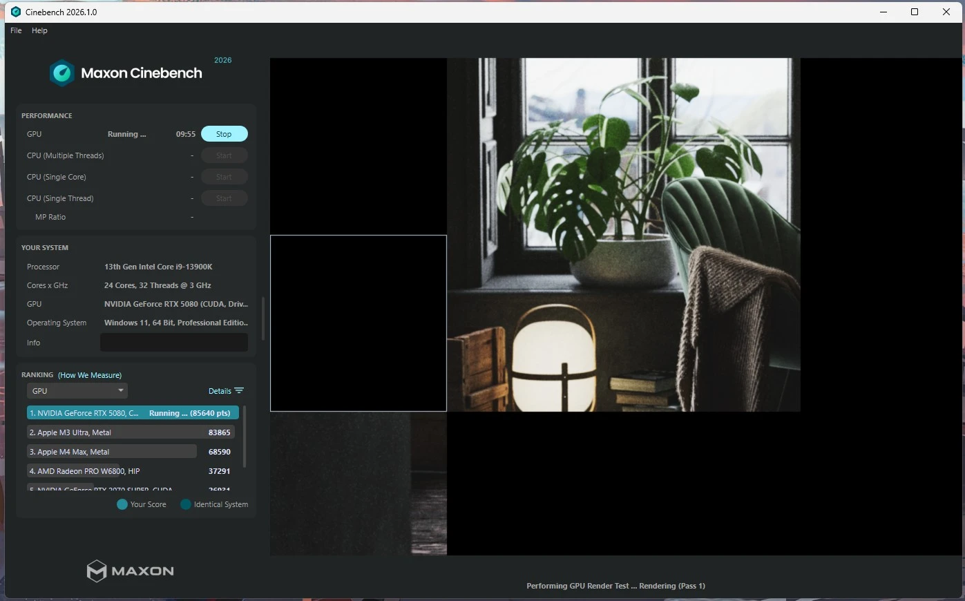The width and height of the screenshot is (965, 601).
Task: Stop the running GPU benchmark
Action: click(x=224, y=134)
